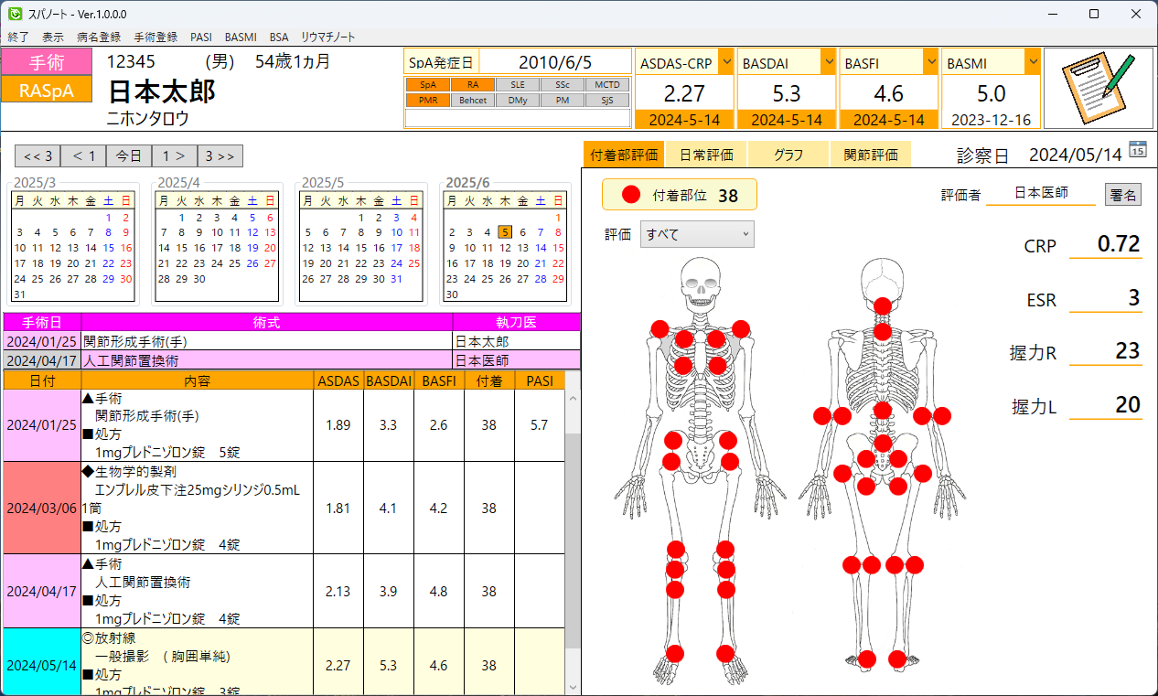Toggle the SLE disease flag

(517, 84)
